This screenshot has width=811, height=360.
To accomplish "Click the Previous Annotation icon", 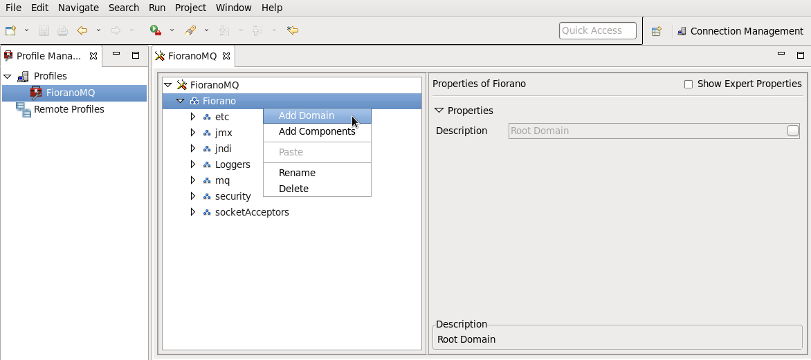I will coord(257,30).
